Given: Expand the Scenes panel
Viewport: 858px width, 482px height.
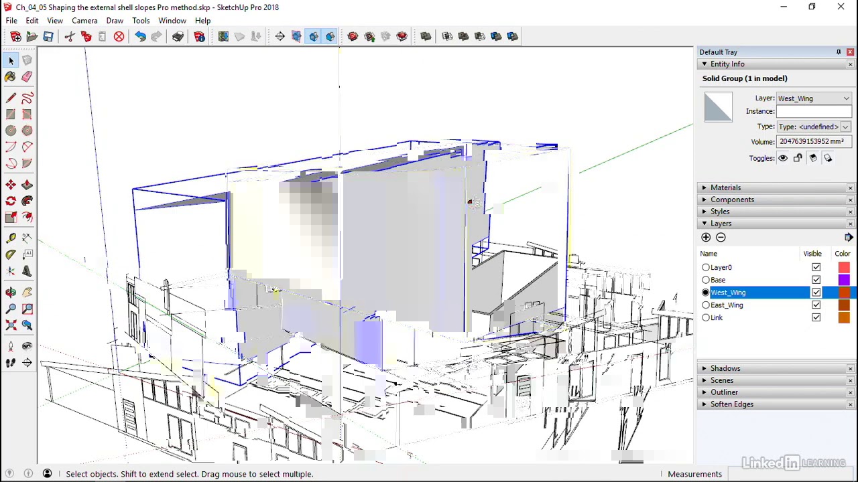Looking at the screenshot, I should pyautogui.click(x=704, y=380).
